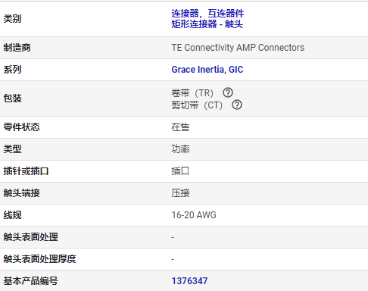Viewport: 368px width, 291px height.
Task: Select TE Connectivity AMP Connectors manufacturer text
Action: point(238,48)
